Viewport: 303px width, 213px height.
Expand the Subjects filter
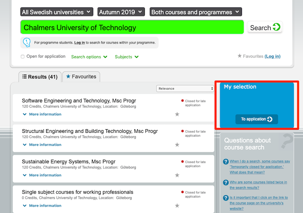127,57
